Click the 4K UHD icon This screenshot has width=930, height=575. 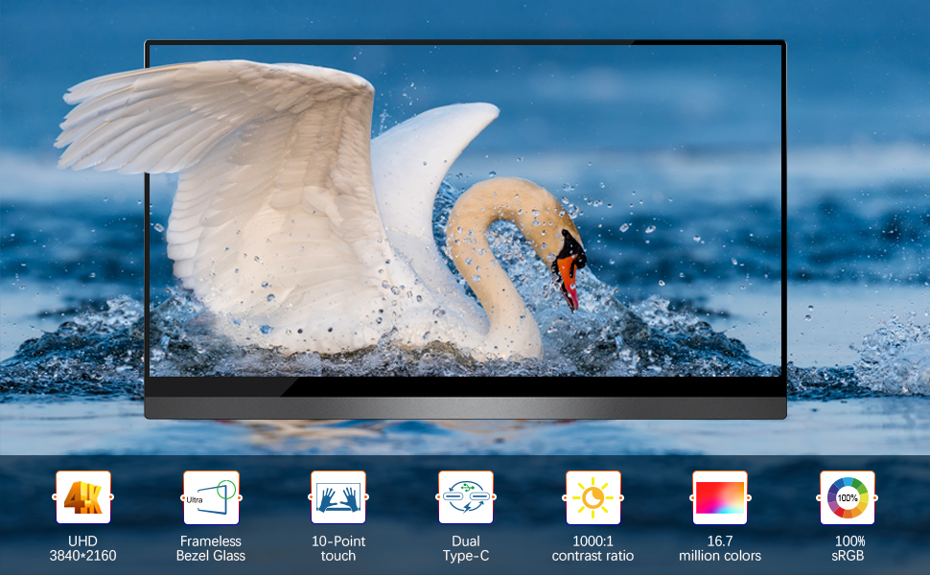83,497
